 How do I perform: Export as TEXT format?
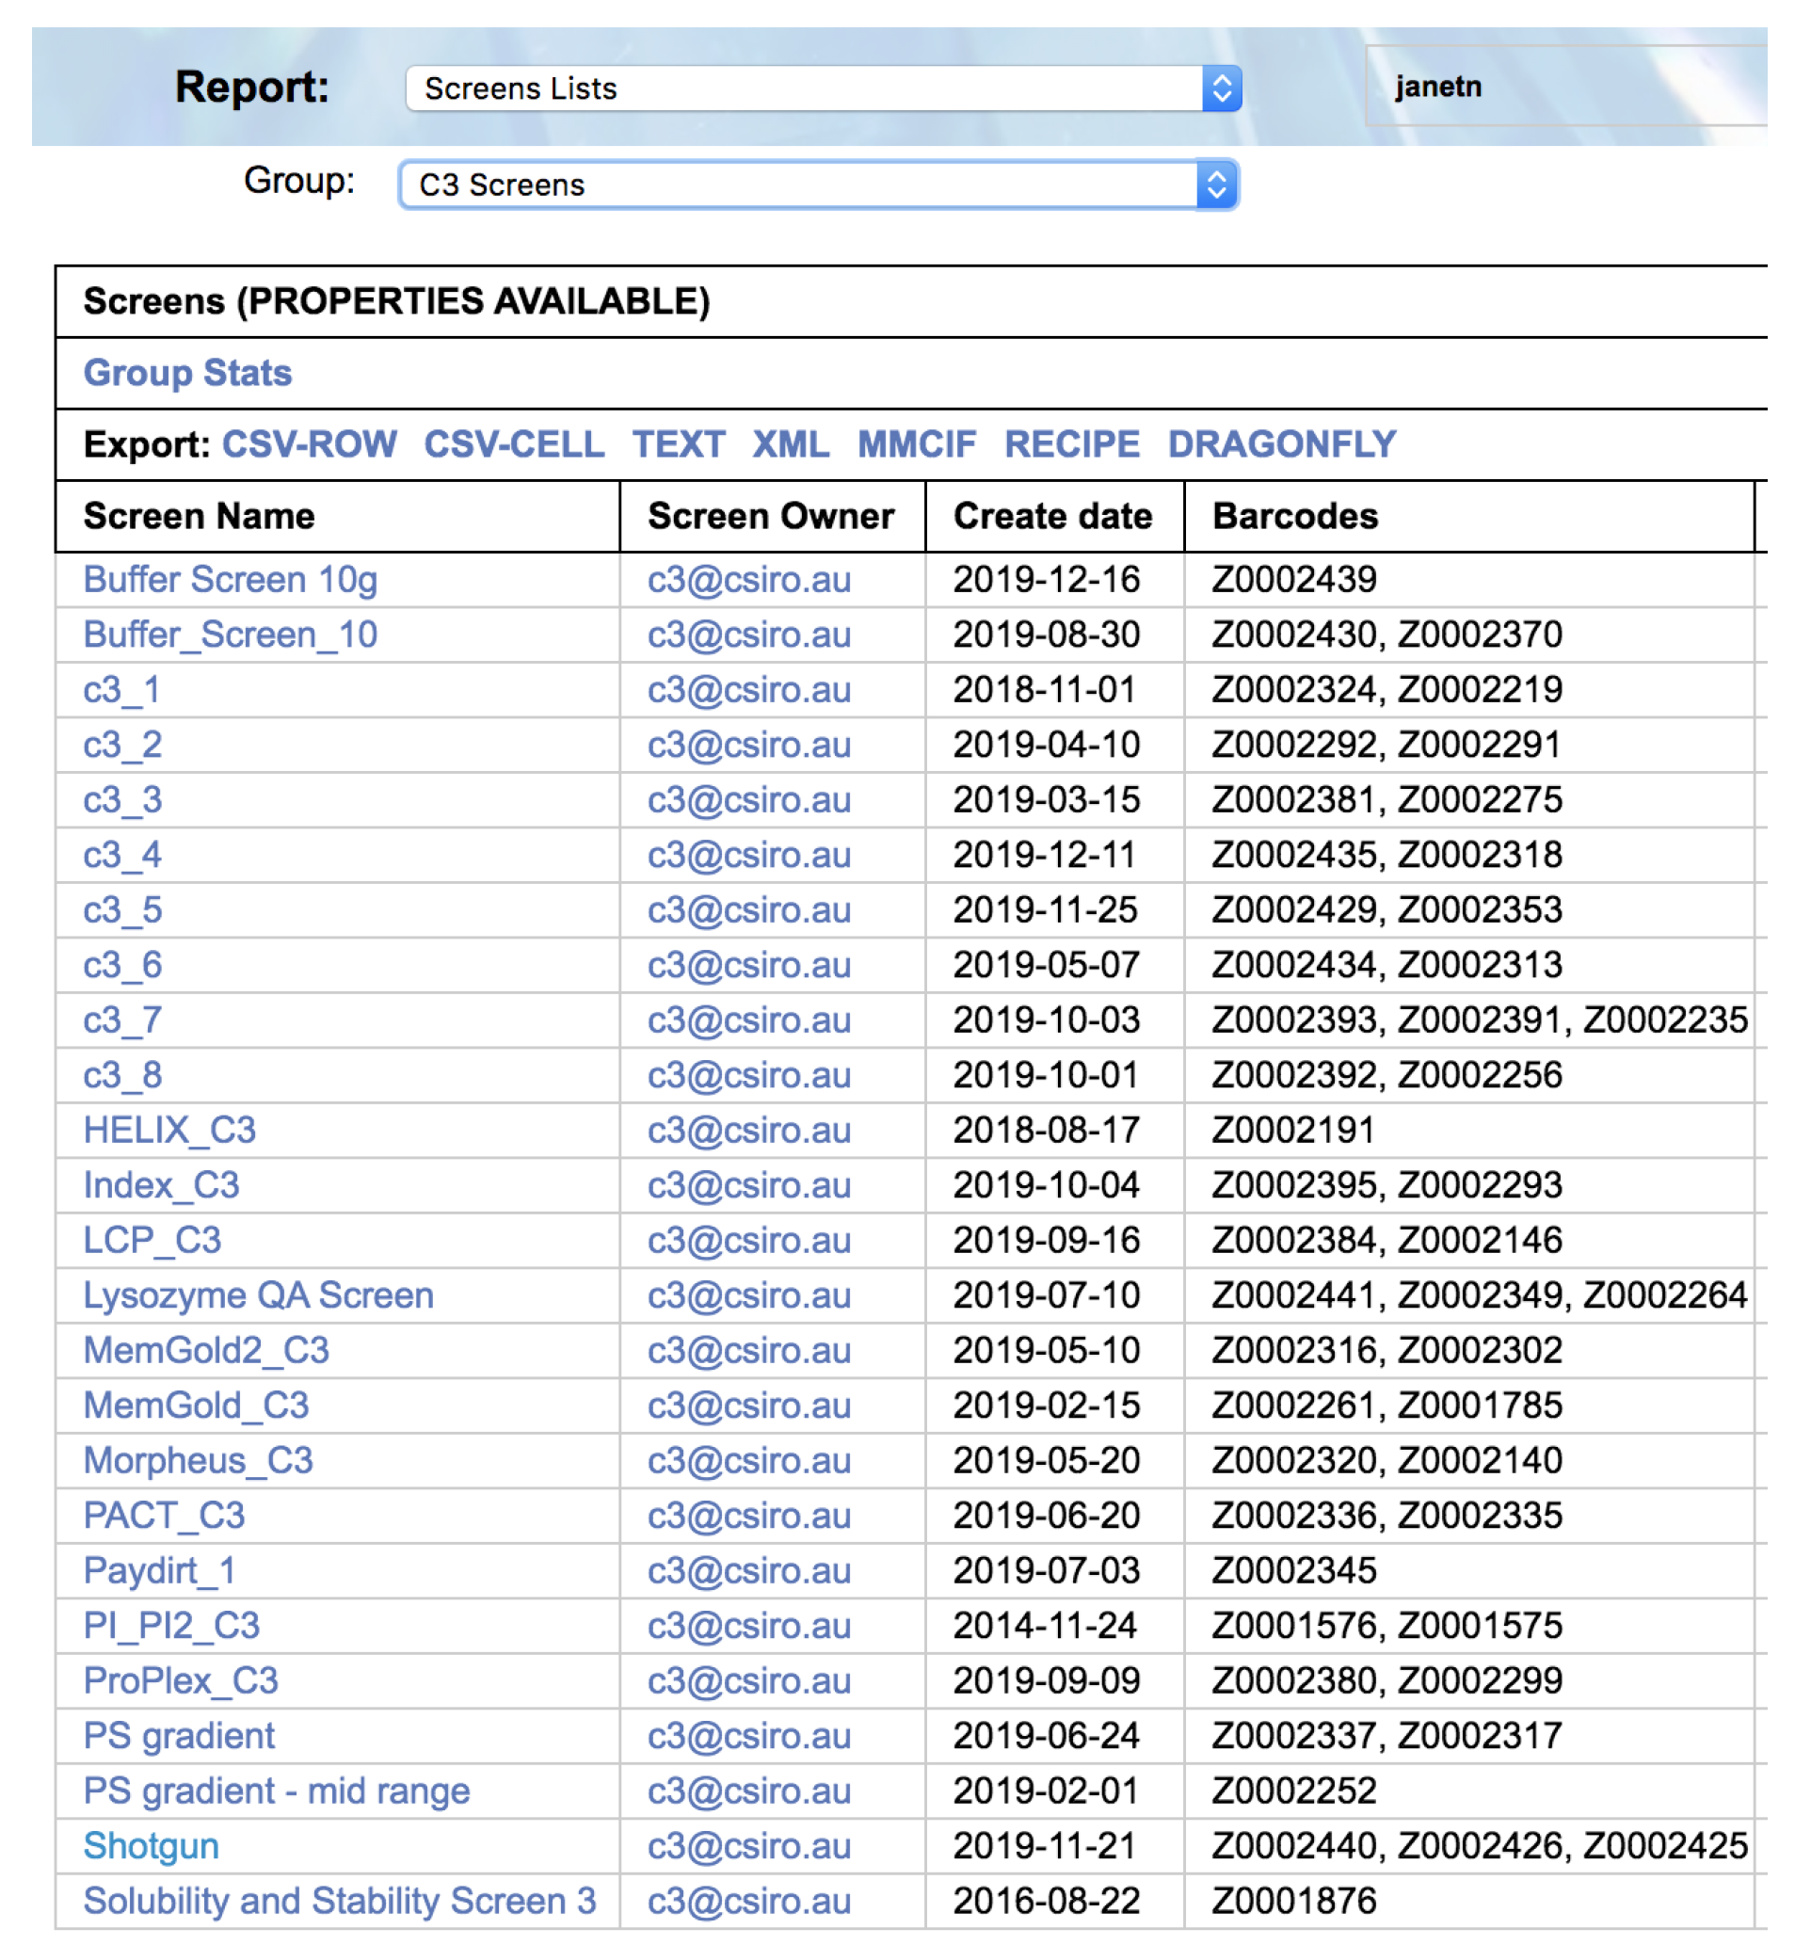click(x=678, y=445)
